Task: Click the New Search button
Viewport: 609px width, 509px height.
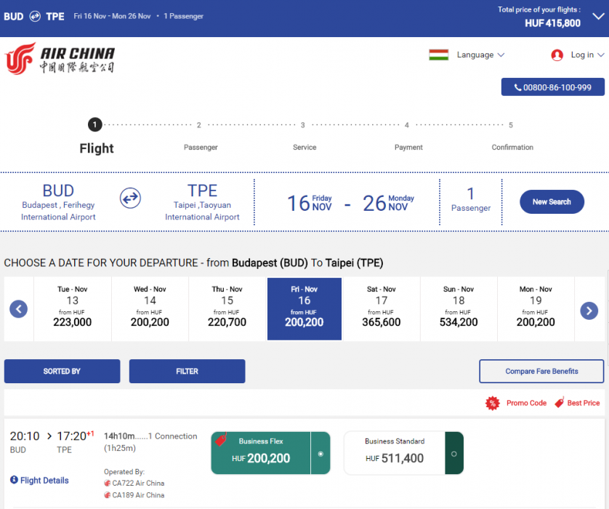Action: (552, 202)
